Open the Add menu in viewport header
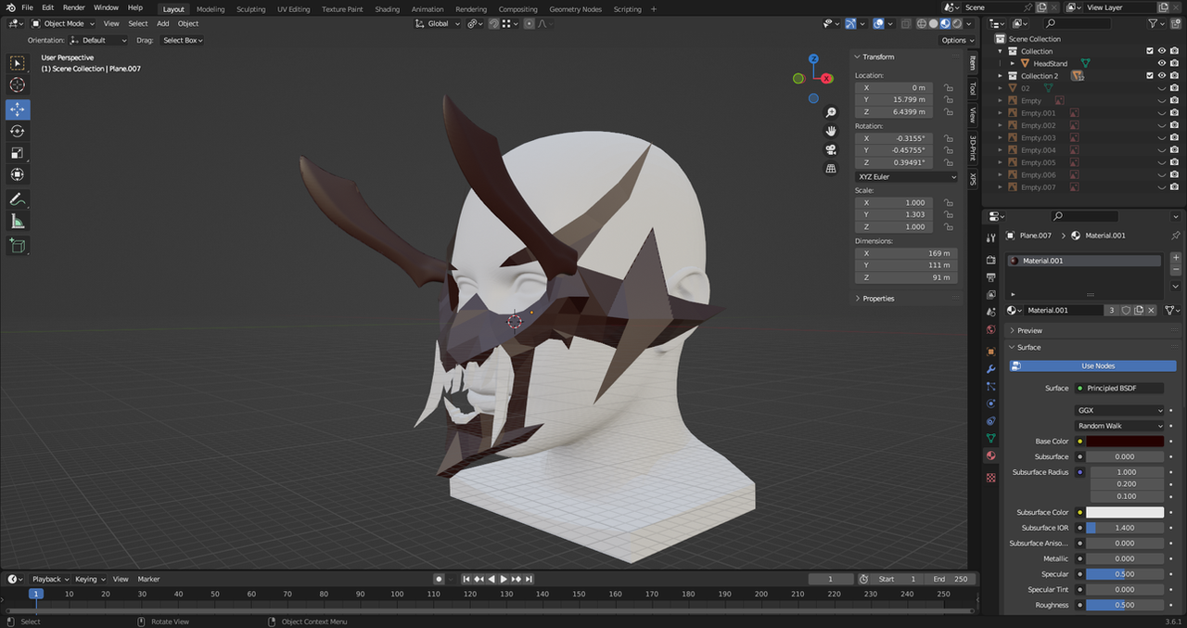 [x=162, y=23]
